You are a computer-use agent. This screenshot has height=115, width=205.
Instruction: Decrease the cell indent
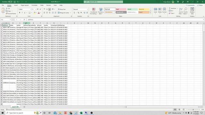(53, 13)
